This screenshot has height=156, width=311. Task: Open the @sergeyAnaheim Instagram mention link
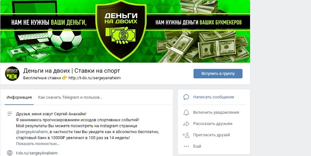(32, 132)
